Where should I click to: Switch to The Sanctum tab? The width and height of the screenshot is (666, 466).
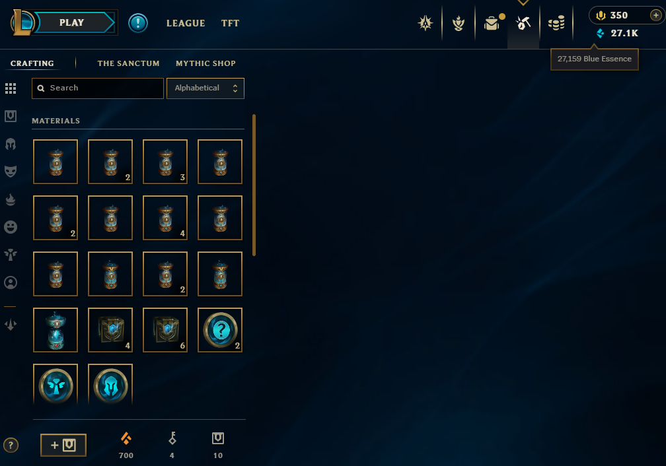coord(128,63)
